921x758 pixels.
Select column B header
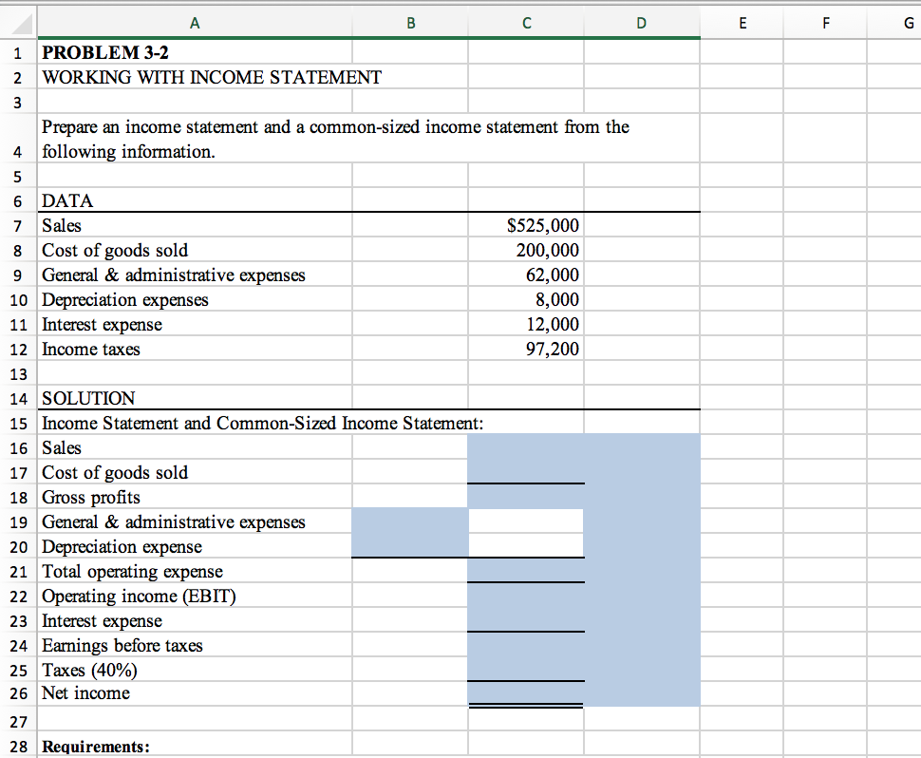[x=409, y=23]
